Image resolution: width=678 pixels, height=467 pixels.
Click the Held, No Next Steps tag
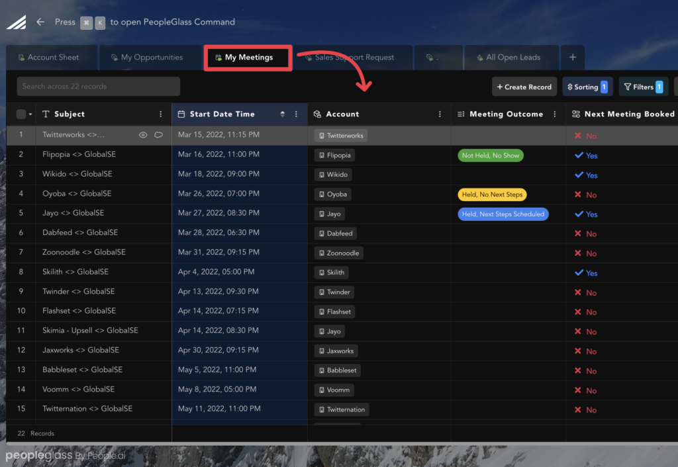tap(492, 194)
